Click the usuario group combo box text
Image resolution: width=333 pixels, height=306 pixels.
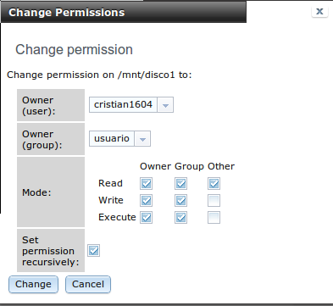tap(112, 139)
